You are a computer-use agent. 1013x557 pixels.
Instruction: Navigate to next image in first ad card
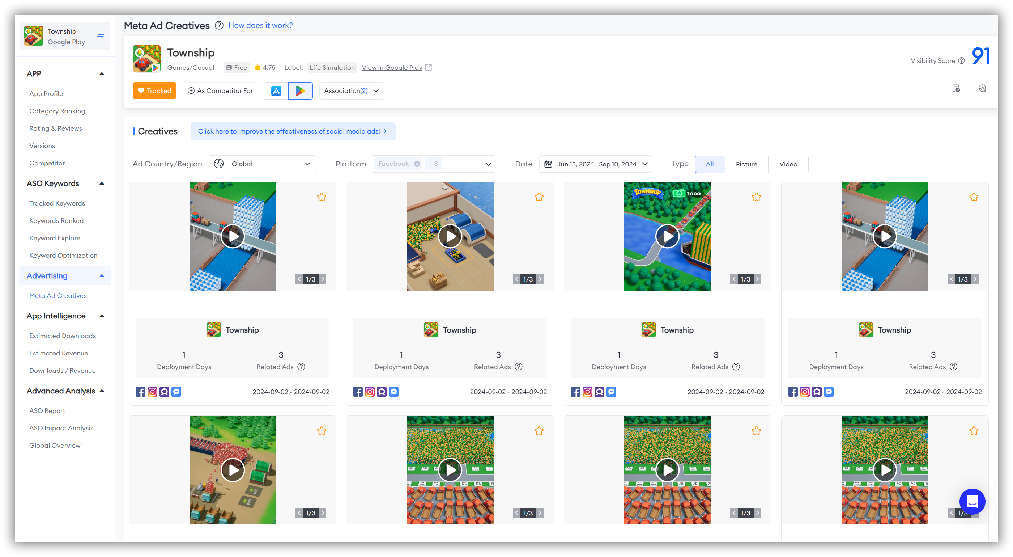pyautogui.click(x=324, y=279)
